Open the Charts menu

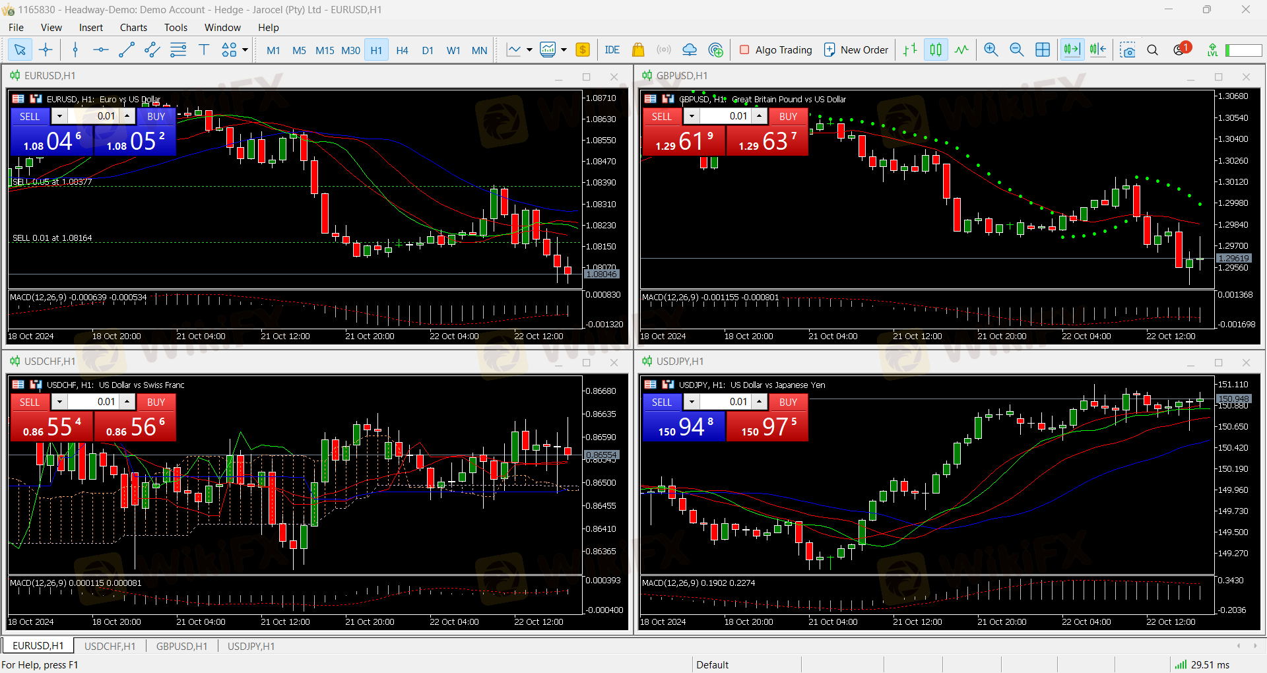(x=133, y=27)
